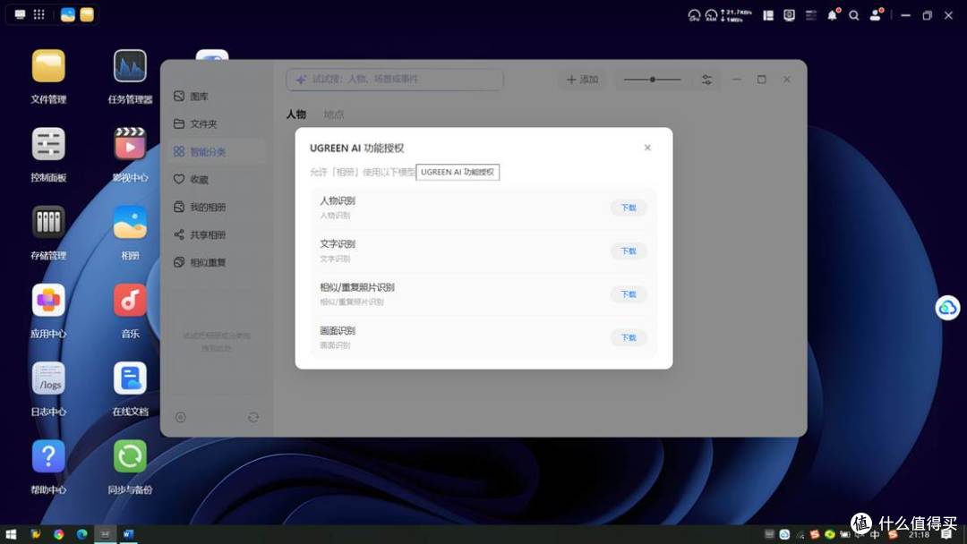This screenshot has height=544, width=967.
Task: Open the user account icon in top bar
Action: [876, 15]
